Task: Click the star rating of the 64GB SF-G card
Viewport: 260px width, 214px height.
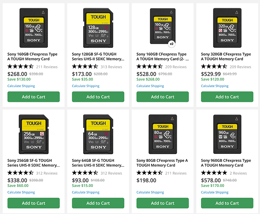Action: tap(85, 173)
